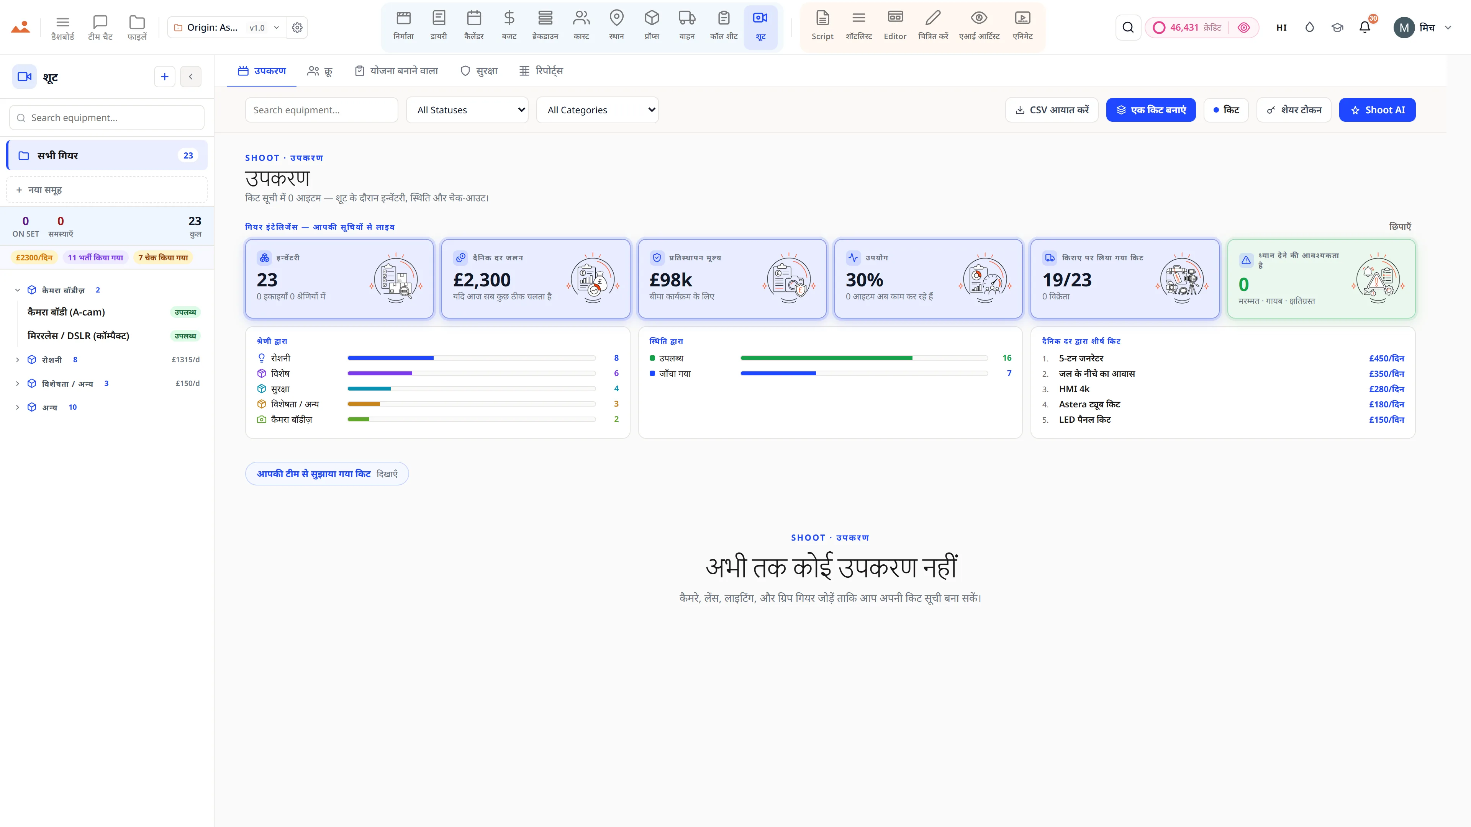This screenshot has width=1471, height=827.
Task: Select सभी गियर in sidebar
Action: tap(107, 155)
